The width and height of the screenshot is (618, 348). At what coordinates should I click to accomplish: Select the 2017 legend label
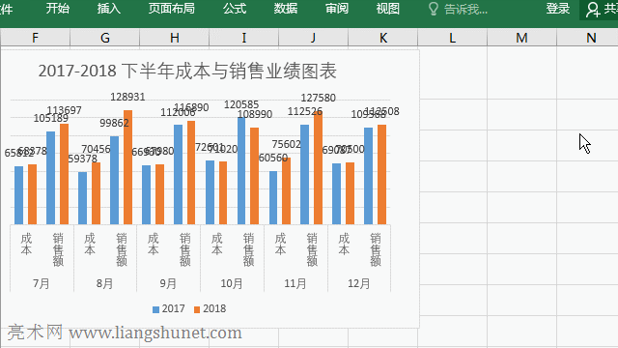pos(174,308)
